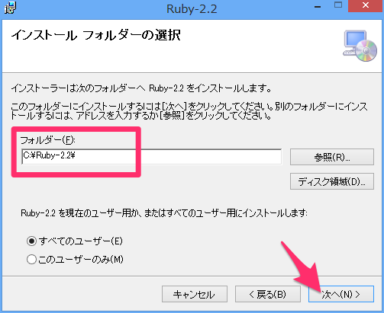Click the フォルダー(F): label

[x=47, y=140]
